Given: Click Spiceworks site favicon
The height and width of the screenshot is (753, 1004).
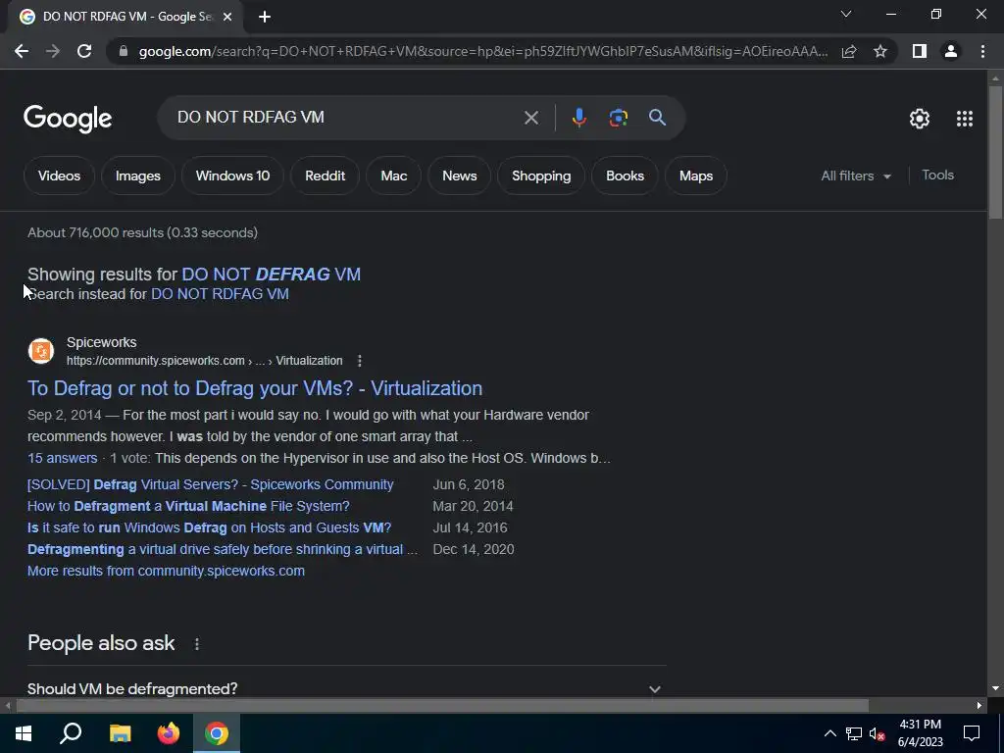Looking at the screenshot, I should pyautogui.click(x=41, y=351).
